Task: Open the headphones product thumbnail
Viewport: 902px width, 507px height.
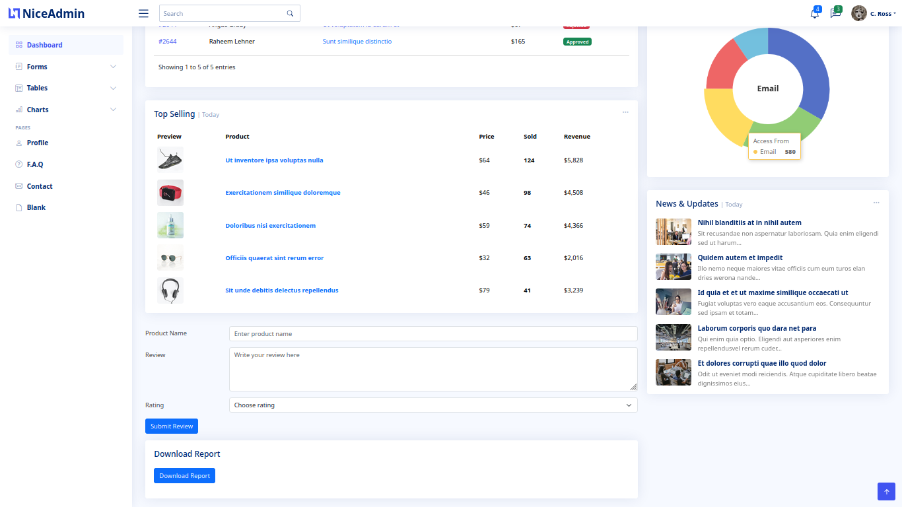Action: tap(170, 290)
